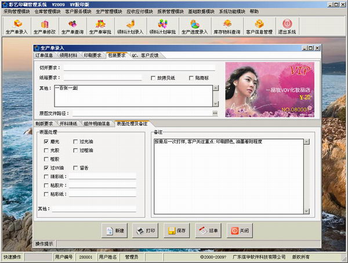This screenshot has height=263, width=348.
Task: Open 生产单审批 from the toolbar
Action: click(101, 27)
